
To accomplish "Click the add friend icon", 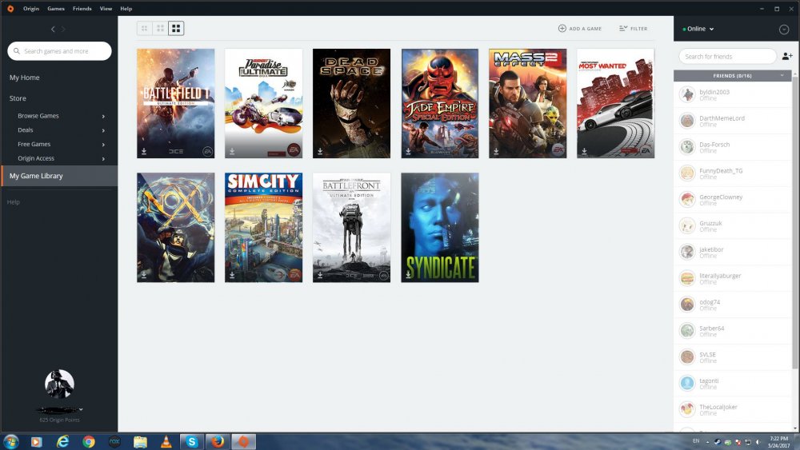I will 787,56.
